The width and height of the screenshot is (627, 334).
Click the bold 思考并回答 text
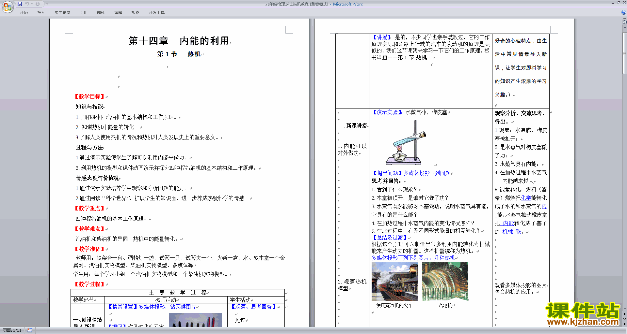386,181
